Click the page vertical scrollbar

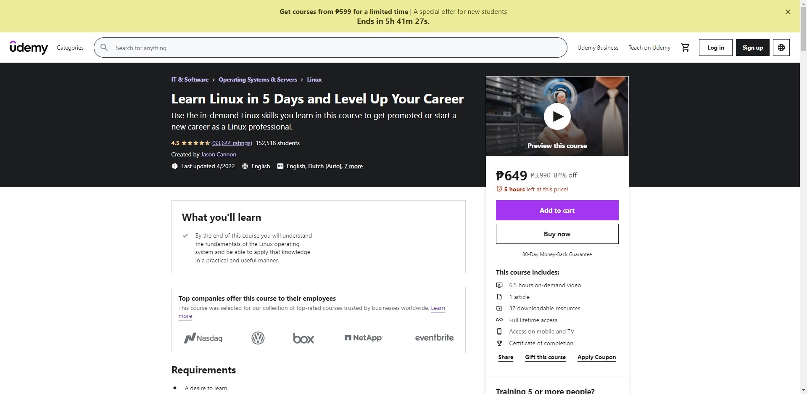803,197
